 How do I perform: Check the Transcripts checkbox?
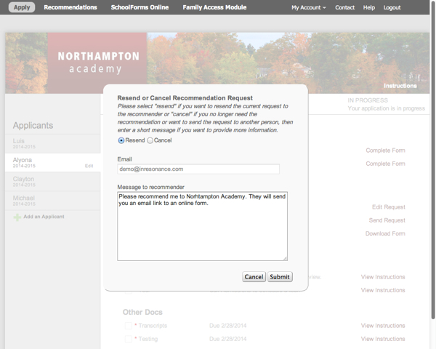[x=128, y=326]
